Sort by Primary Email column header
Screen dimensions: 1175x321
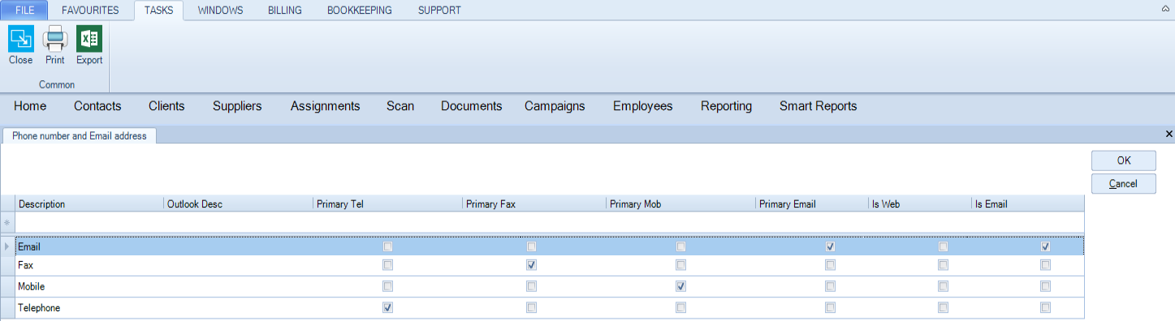[x=811, y=204]
